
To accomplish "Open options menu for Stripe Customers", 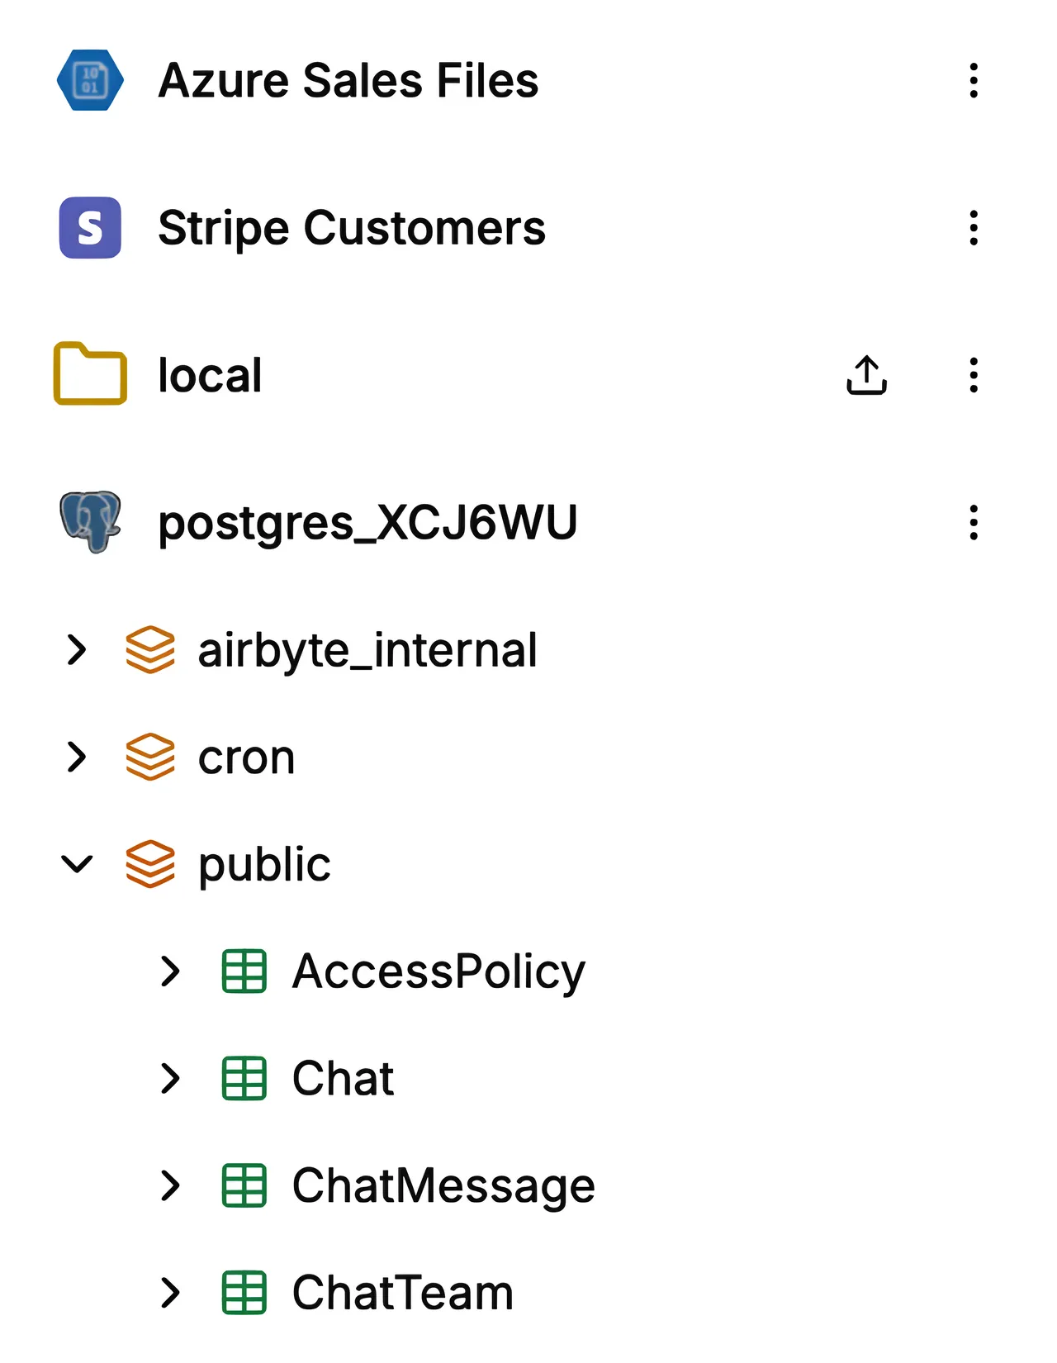I will (x=974, y=228).
